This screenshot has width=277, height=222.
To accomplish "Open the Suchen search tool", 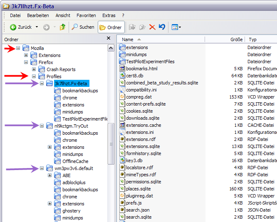I will tap(83, 27).
